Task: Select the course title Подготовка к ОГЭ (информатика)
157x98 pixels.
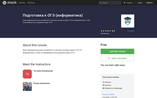Action: 53,15
